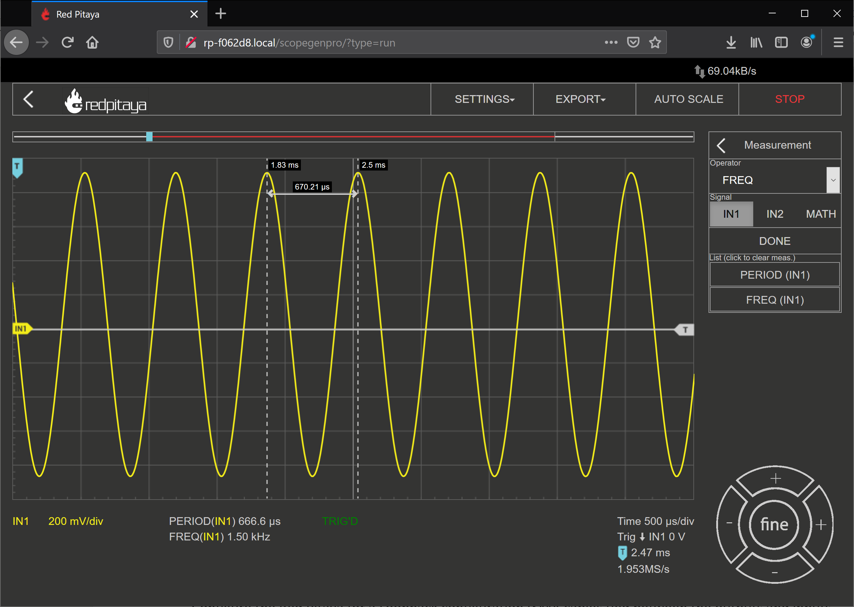Click the back chevron beside redpitaya logo
Viewport: 854px width, 607px height.
[29, 99]
